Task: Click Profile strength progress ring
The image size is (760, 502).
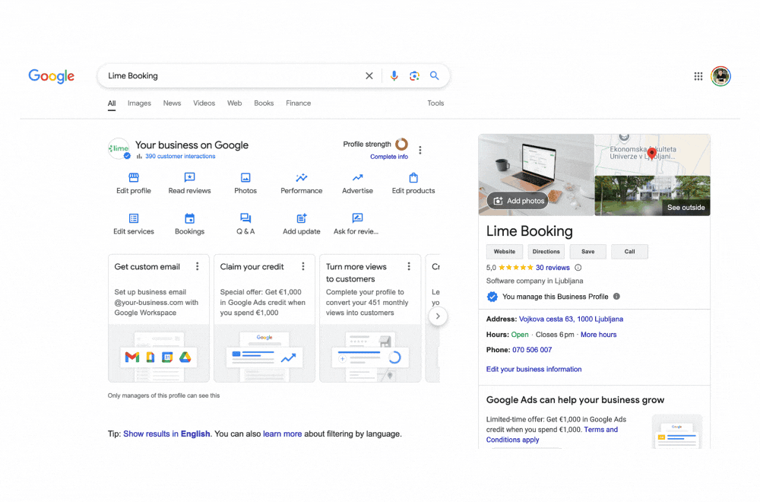Action: [x=402, y=144]
